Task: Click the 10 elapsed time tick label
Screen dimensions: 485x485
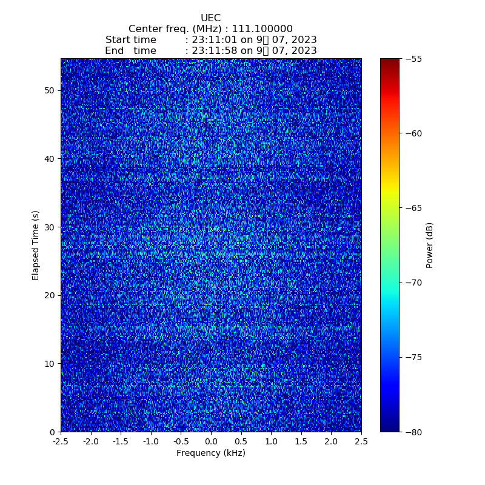Action: pos(50,364)
